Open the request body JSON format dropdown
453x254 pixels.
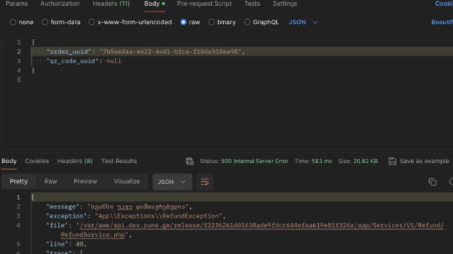(303, 22)
